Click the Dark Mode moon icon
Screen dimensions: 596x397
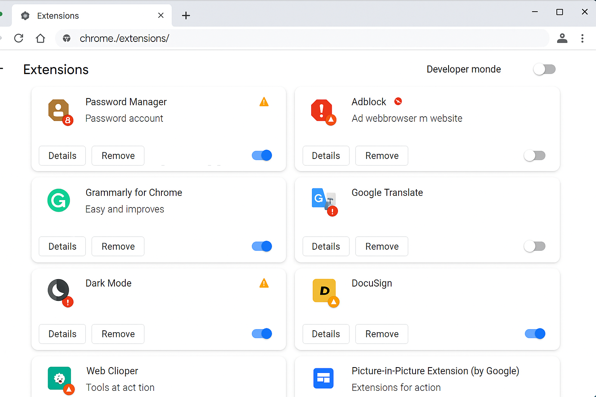(x=58, y=290)
